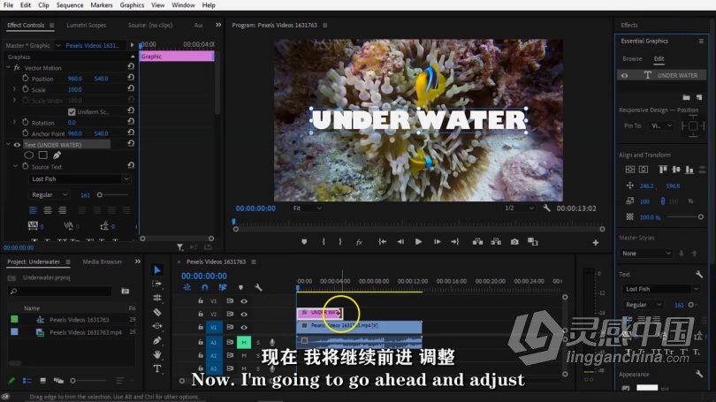
Task: Open Fit zoom level dropdown
Action: 307,209
